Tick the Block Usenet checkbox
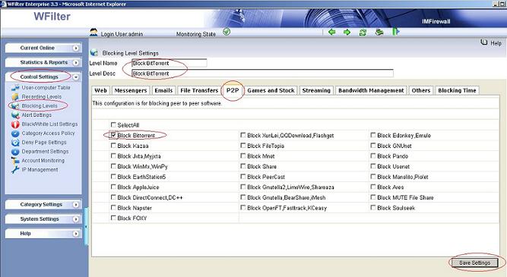The height and width of the screenshot is (277, 507). [x=373, y=166]
